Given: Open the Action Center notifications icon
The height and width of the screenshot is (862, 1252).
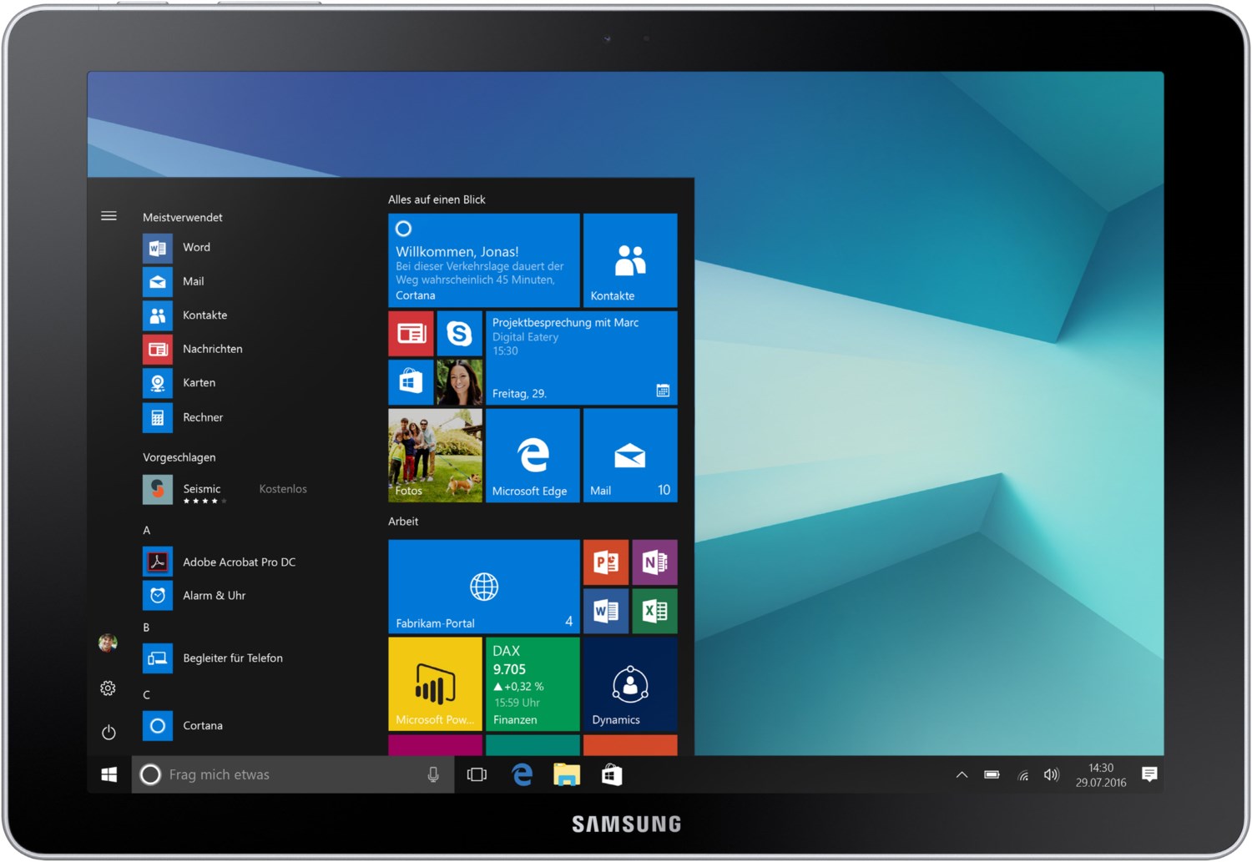Looking at the screenshot, I should coord(1149,775).
